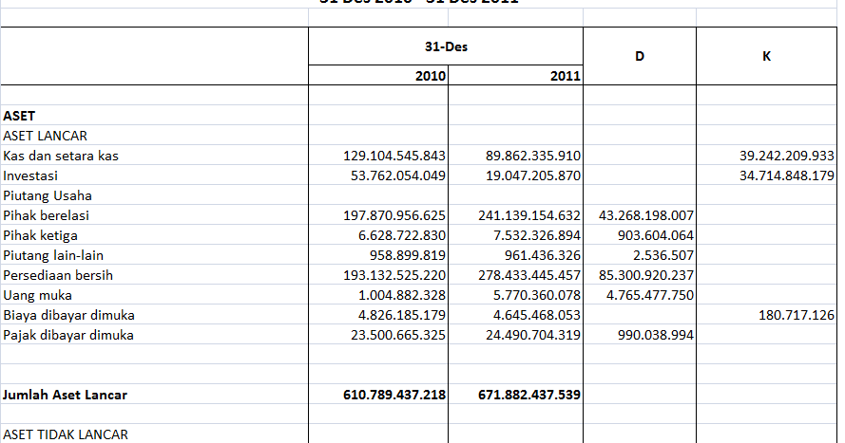Select the '31-Des' header cell

click(x=446, y=46)
